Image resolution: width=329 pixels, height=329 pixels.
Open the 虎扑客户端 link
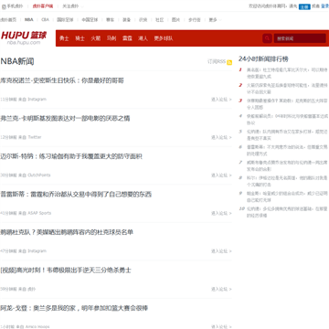click(x=43, y=6)
